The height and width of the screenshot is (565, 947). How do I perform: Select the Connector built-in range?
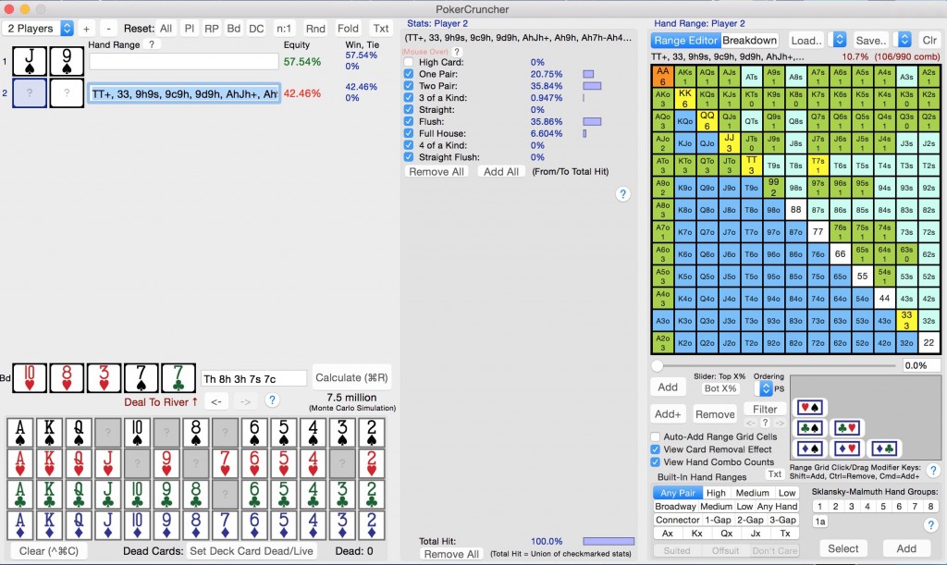pos(678,520)
